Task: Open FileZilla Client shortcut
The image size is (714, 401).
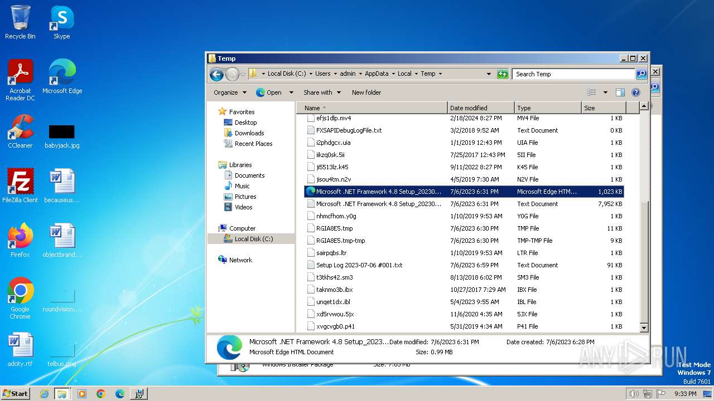Action: (20, 185)
